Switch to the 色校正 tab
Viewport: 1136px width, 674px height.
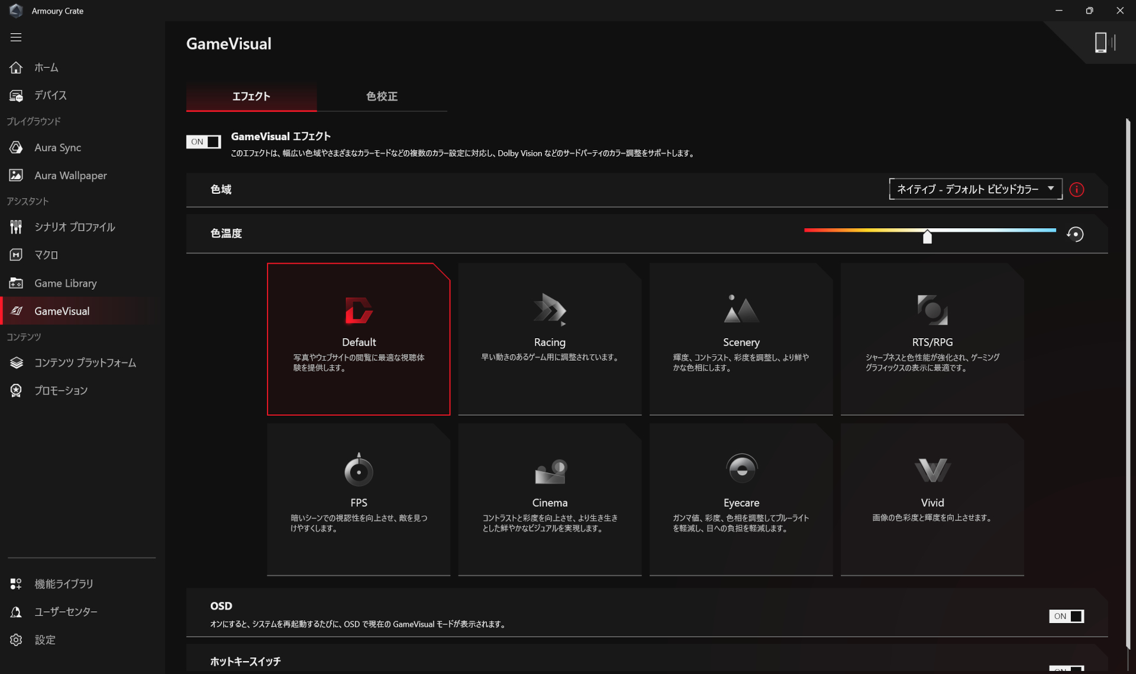(x=381, y=96)
